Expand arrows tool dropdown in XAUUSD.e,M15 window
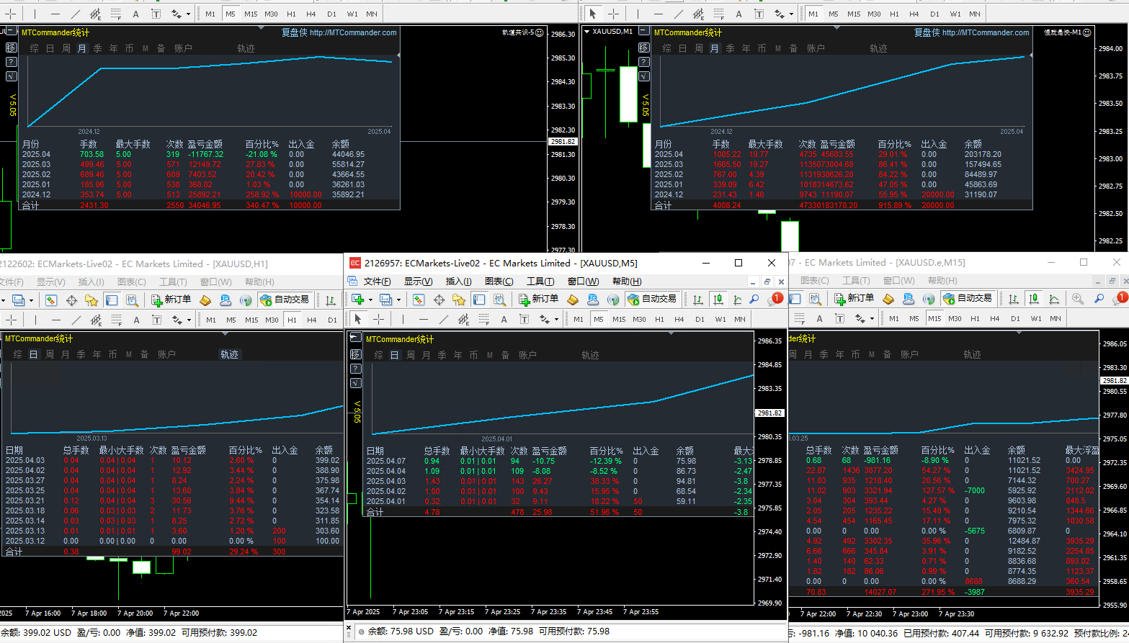Viewport: 1129px width, 643px height. tap(871, 319)
